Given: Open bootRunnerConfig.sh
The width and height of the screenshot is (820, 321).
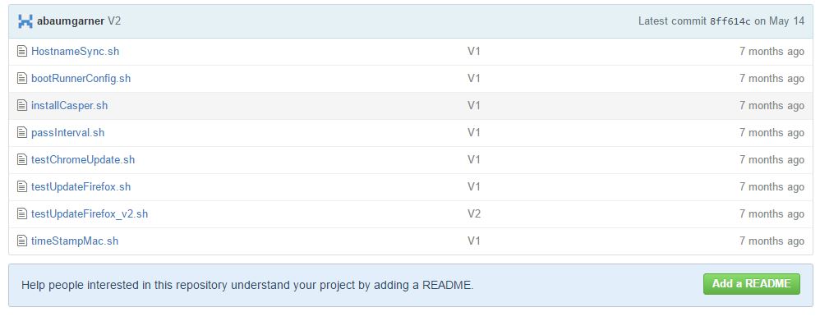Looking at the screenshot, I should [81, 79].
